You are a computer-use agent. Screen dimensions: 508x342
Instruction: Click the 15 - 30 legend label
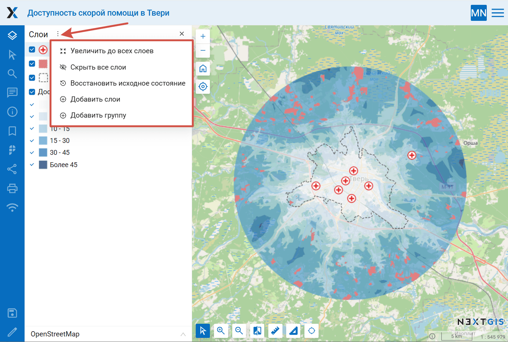point(60,141)
